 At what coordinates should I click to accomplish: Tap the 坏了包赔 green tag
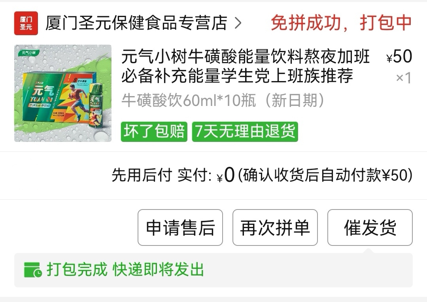coord(154,132)
